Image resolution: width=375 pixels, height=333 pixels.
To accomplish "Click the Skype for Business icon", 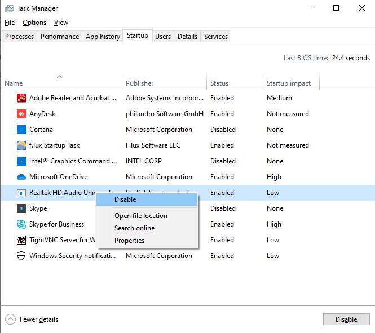I will [21, 224].
